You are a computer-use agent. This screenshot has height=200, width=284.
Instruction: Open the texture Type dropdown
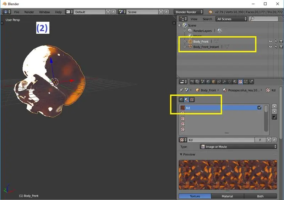(238, 146)
